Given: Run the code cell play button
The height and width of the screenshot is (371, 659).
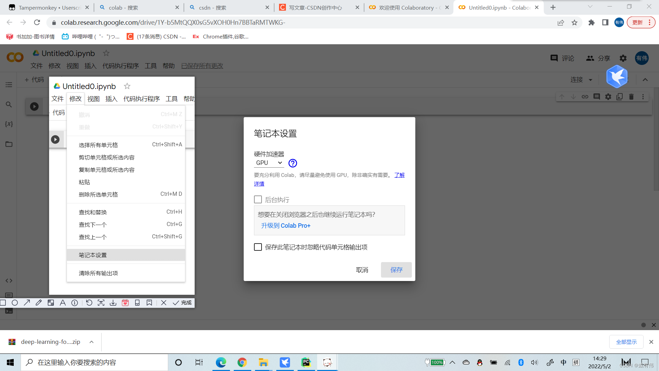Looking at the screenshot, I should [x=34, y=106].
